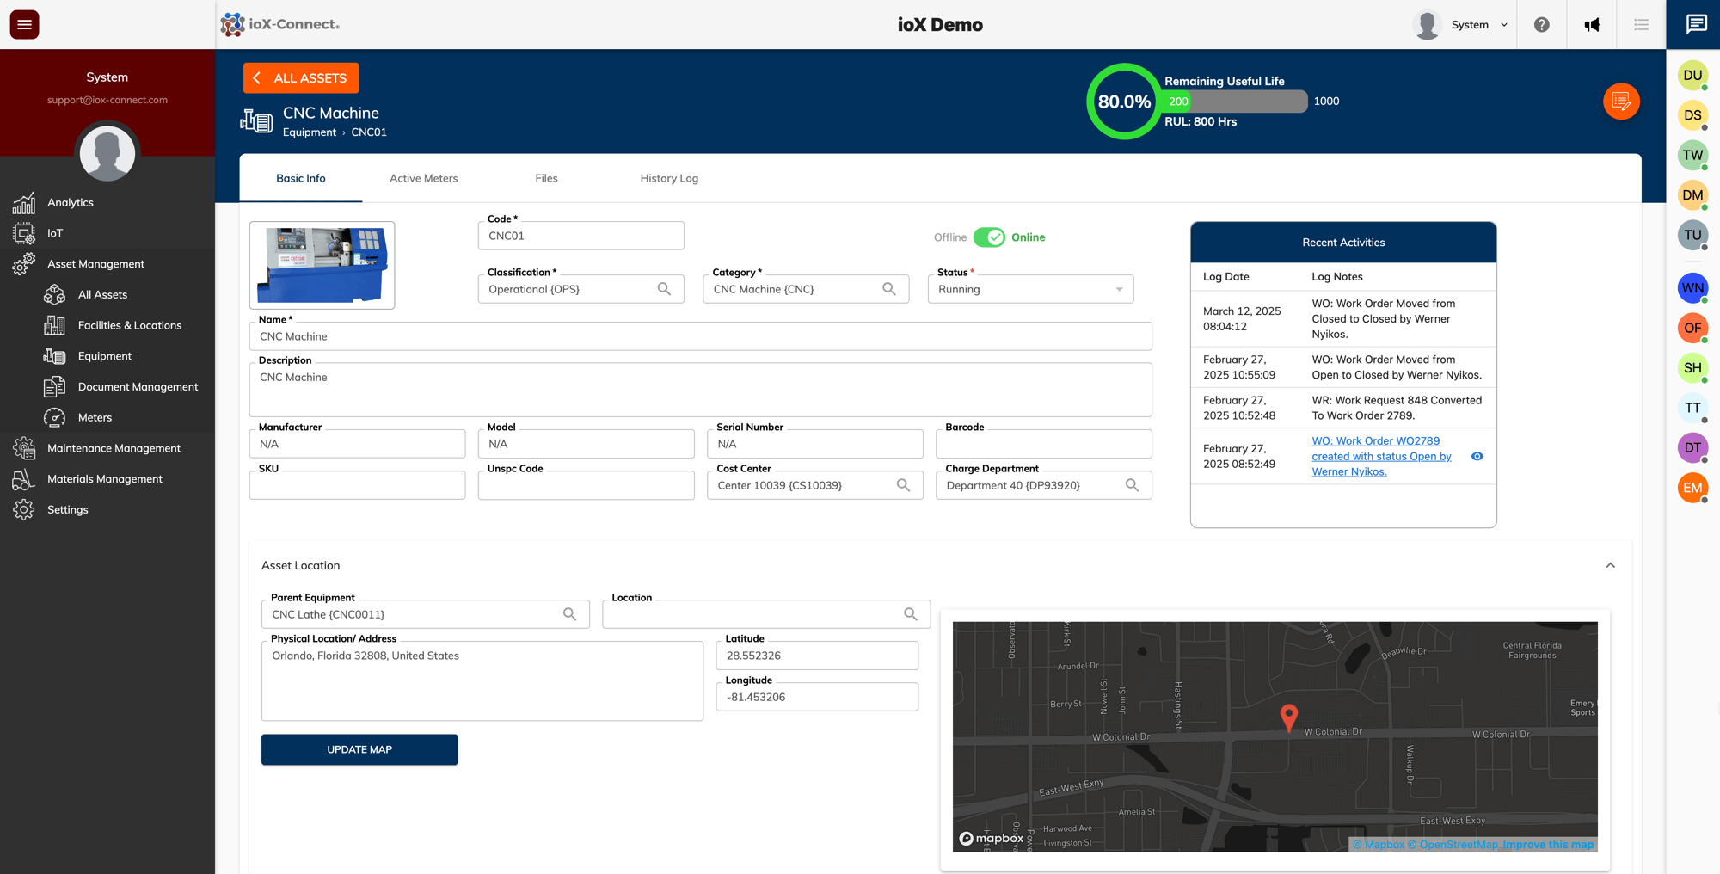This screenshot has height=874, width=1720.
Task: Select Meters under Asset Management
Action: (x=94, y=417)
